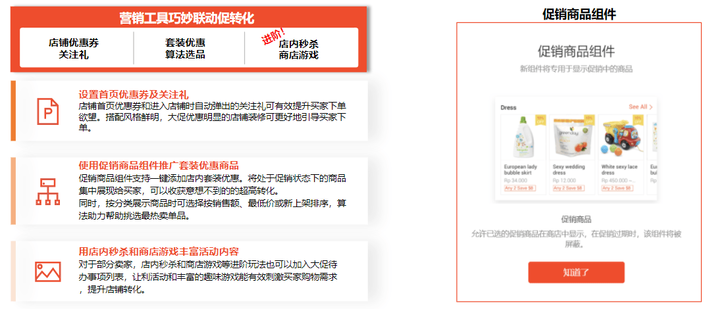711x309 pixels.
Task: Click the PowerPoint document icon beside 设置首页优惠券及关注礼
Action: 48,111
